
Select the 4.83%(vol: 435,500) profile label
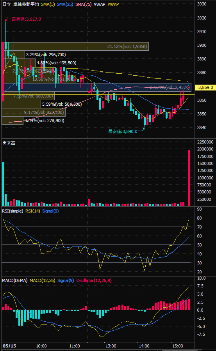[x=56, y=63]
